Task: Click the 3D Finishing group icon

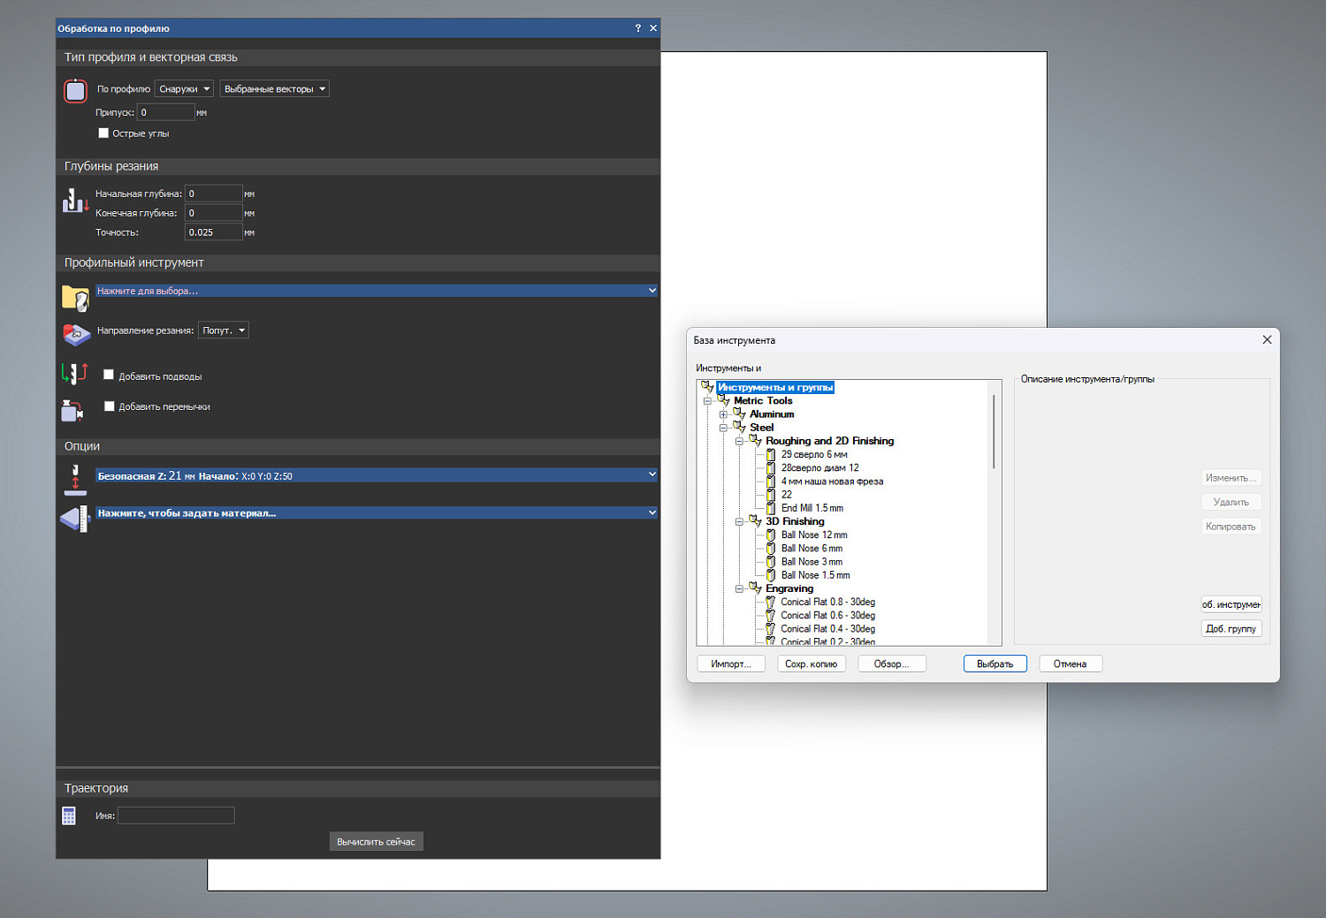Action: (756, 521)
